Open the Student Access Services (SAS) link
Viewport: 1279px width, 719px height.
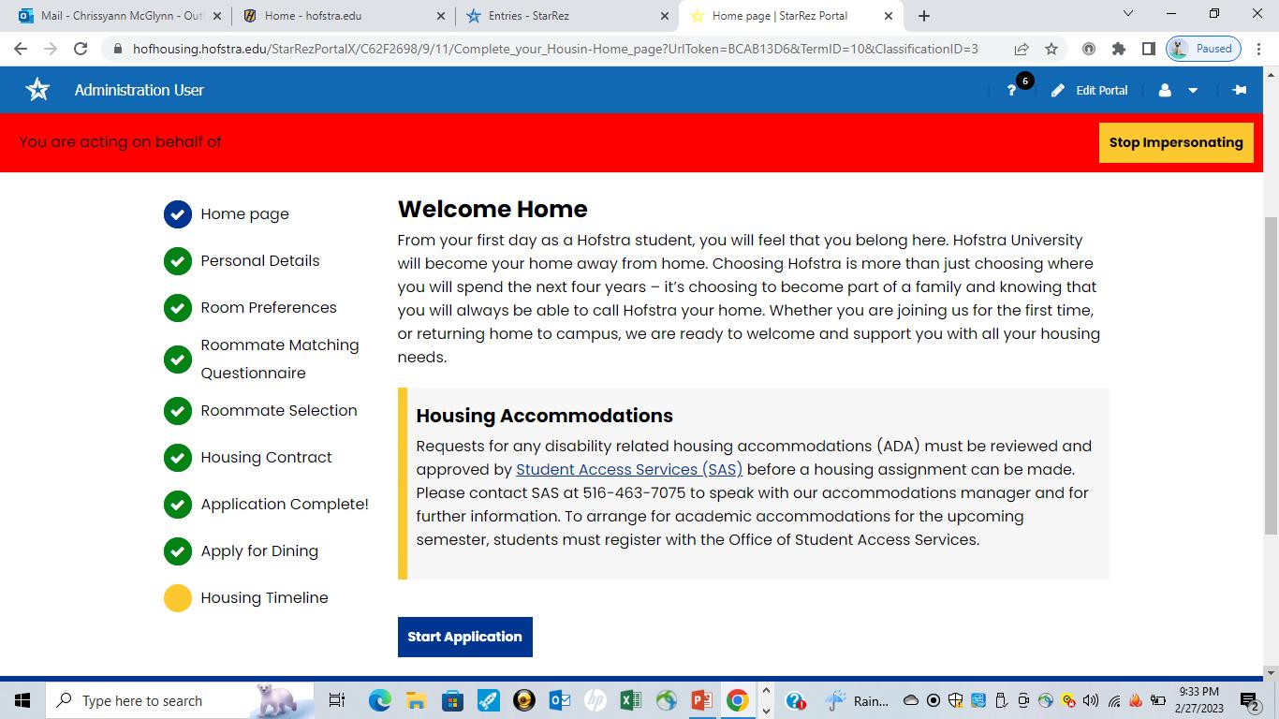(629, 469)
